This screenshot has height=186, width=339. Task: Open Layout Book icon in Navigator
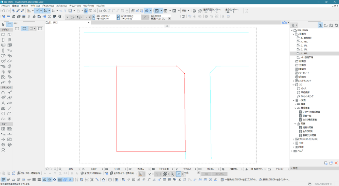[331, 25]
